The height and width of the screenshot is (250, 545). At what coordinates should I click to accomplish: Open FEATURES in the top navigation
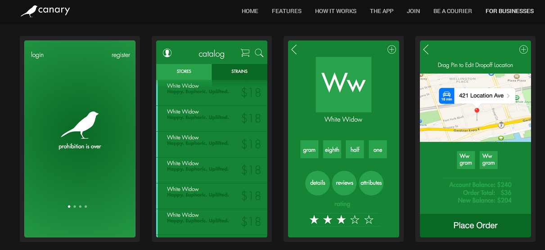287,11
